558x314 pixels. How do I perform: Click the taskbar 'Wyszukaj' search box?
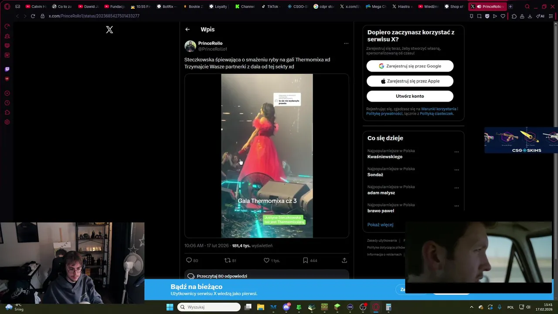tap(209, 307)
